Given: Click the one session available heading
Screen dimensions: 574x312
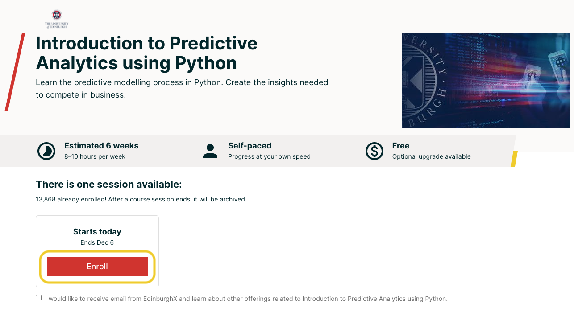Looking at the screenshot, I should (x=109, y=185).
